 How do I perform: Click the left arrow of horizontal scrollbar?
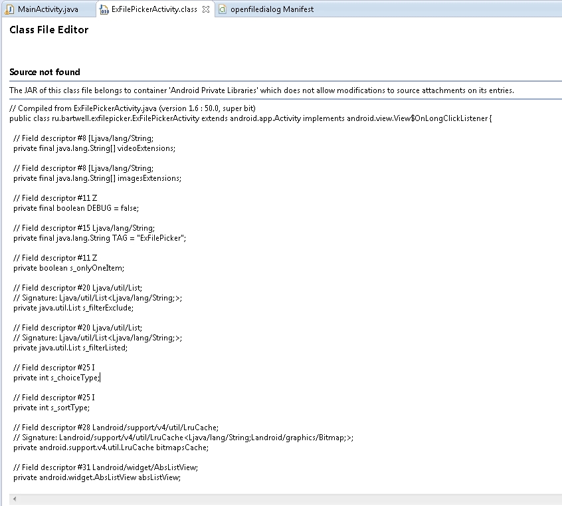tap(15, 499)
